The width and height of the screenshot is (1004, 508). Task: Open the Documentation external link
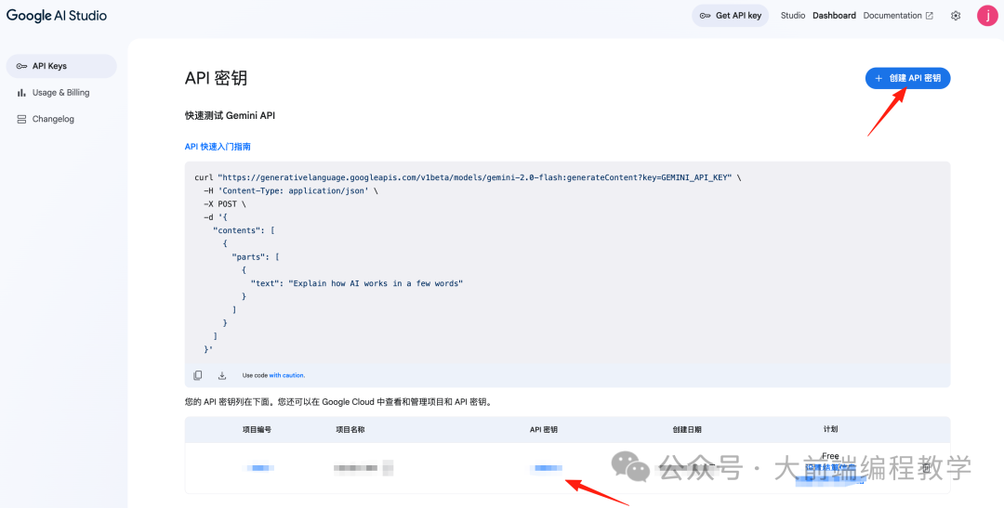point(898,16)
